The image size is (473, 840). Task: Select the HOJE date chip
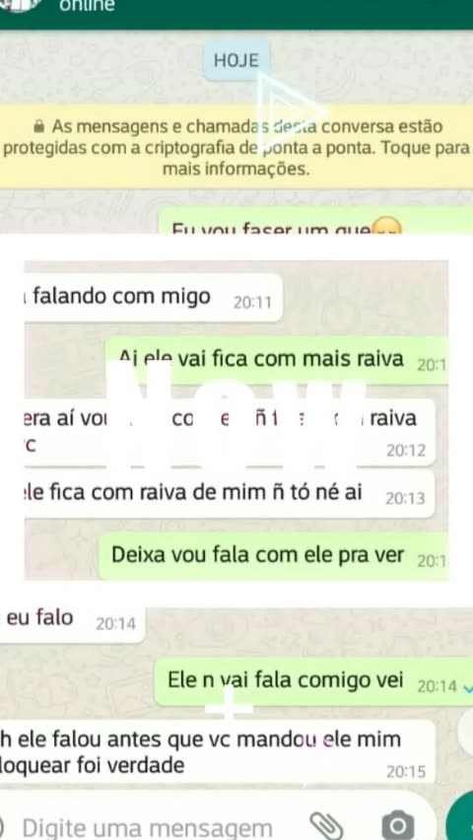pos(236,60)
